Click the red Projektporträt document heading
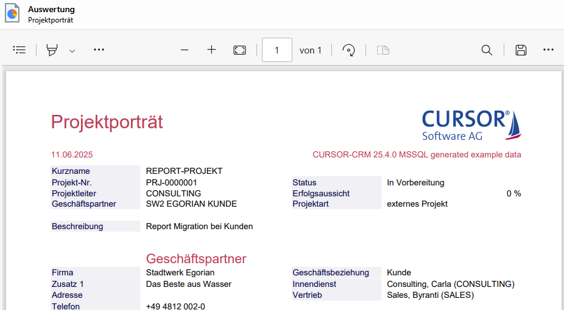The width and height of the screenshot is (564, 310). tap(107, 122)
